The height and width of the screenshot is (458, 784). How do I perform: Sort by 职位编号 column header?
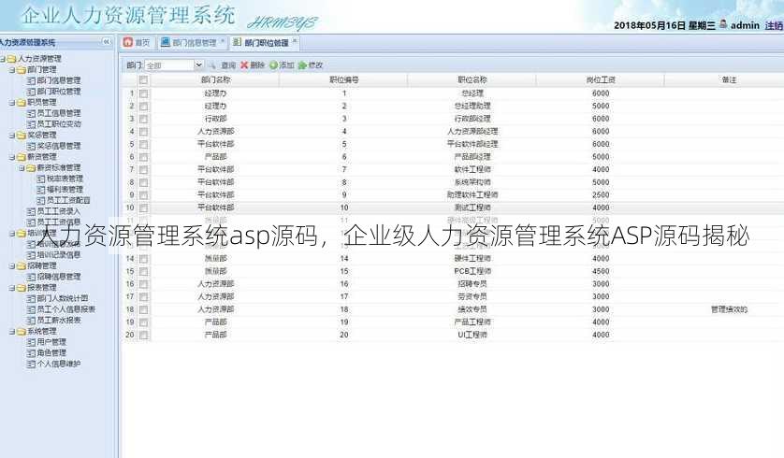(344, 79)
